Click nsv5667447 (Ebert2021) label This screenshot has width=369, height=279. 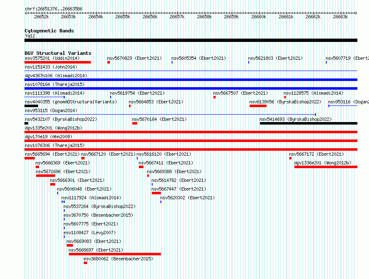179,189
